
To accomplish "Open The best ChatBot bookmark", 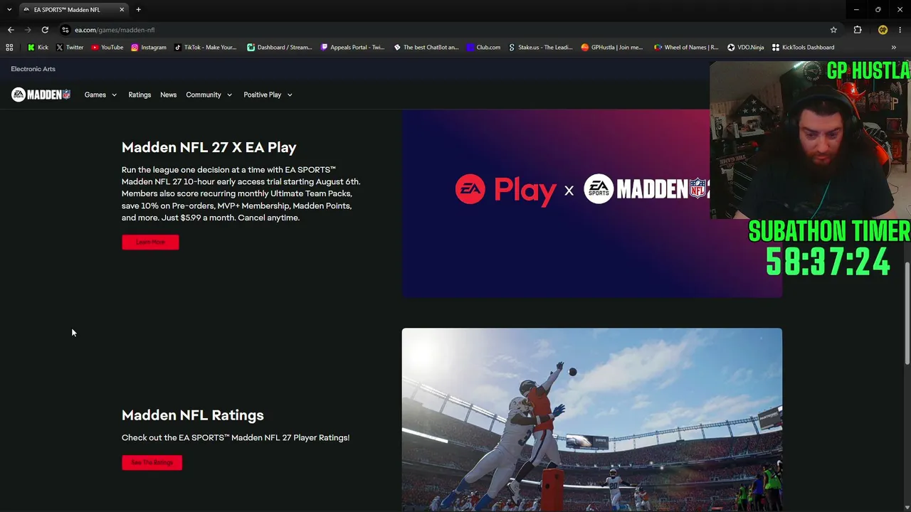I will click(x=426, y=48).
